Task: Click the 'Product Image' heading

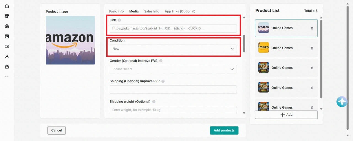Action: click(57, 12)
